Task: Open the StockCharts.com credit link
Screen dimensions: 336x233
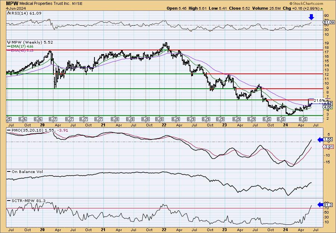Action: [x=306, y=3]
